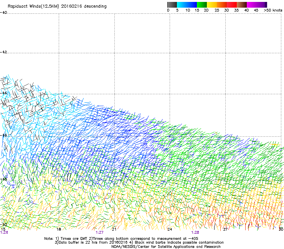The width and height of the screenshot is (284, 249).
Task: Click the orange 25-30 knots color segment
Action: point(222,5)
